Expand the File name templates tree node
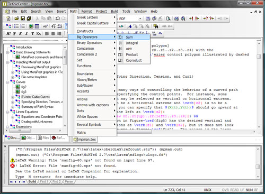The height and width of the screenshot is (194, 265). [13, 77]
